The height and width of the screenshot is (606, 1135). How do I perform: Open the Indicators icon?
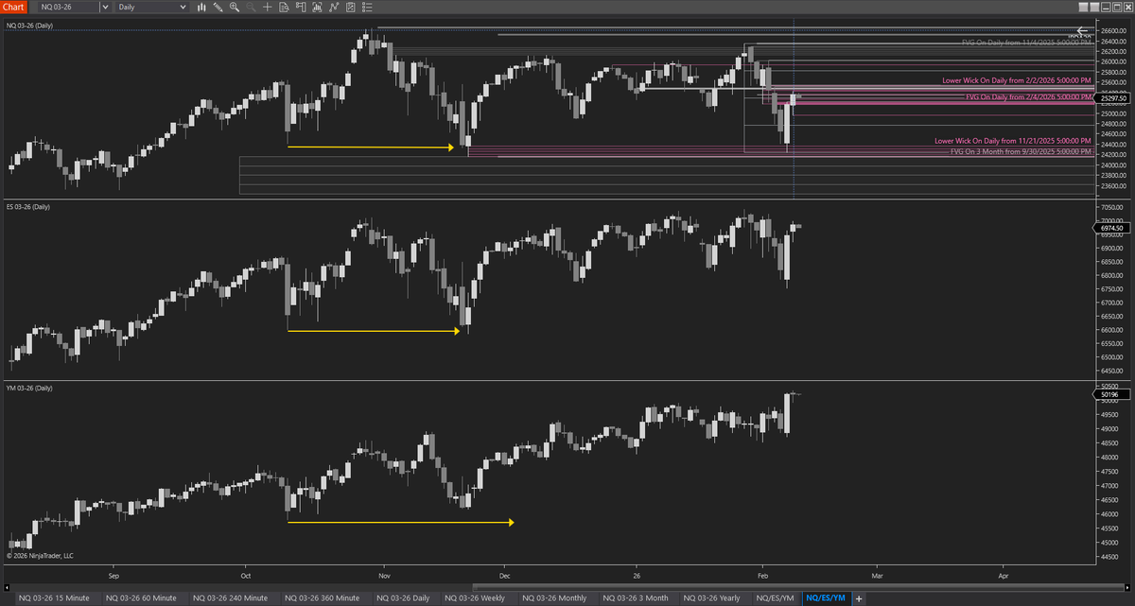[x=334, y=7]
